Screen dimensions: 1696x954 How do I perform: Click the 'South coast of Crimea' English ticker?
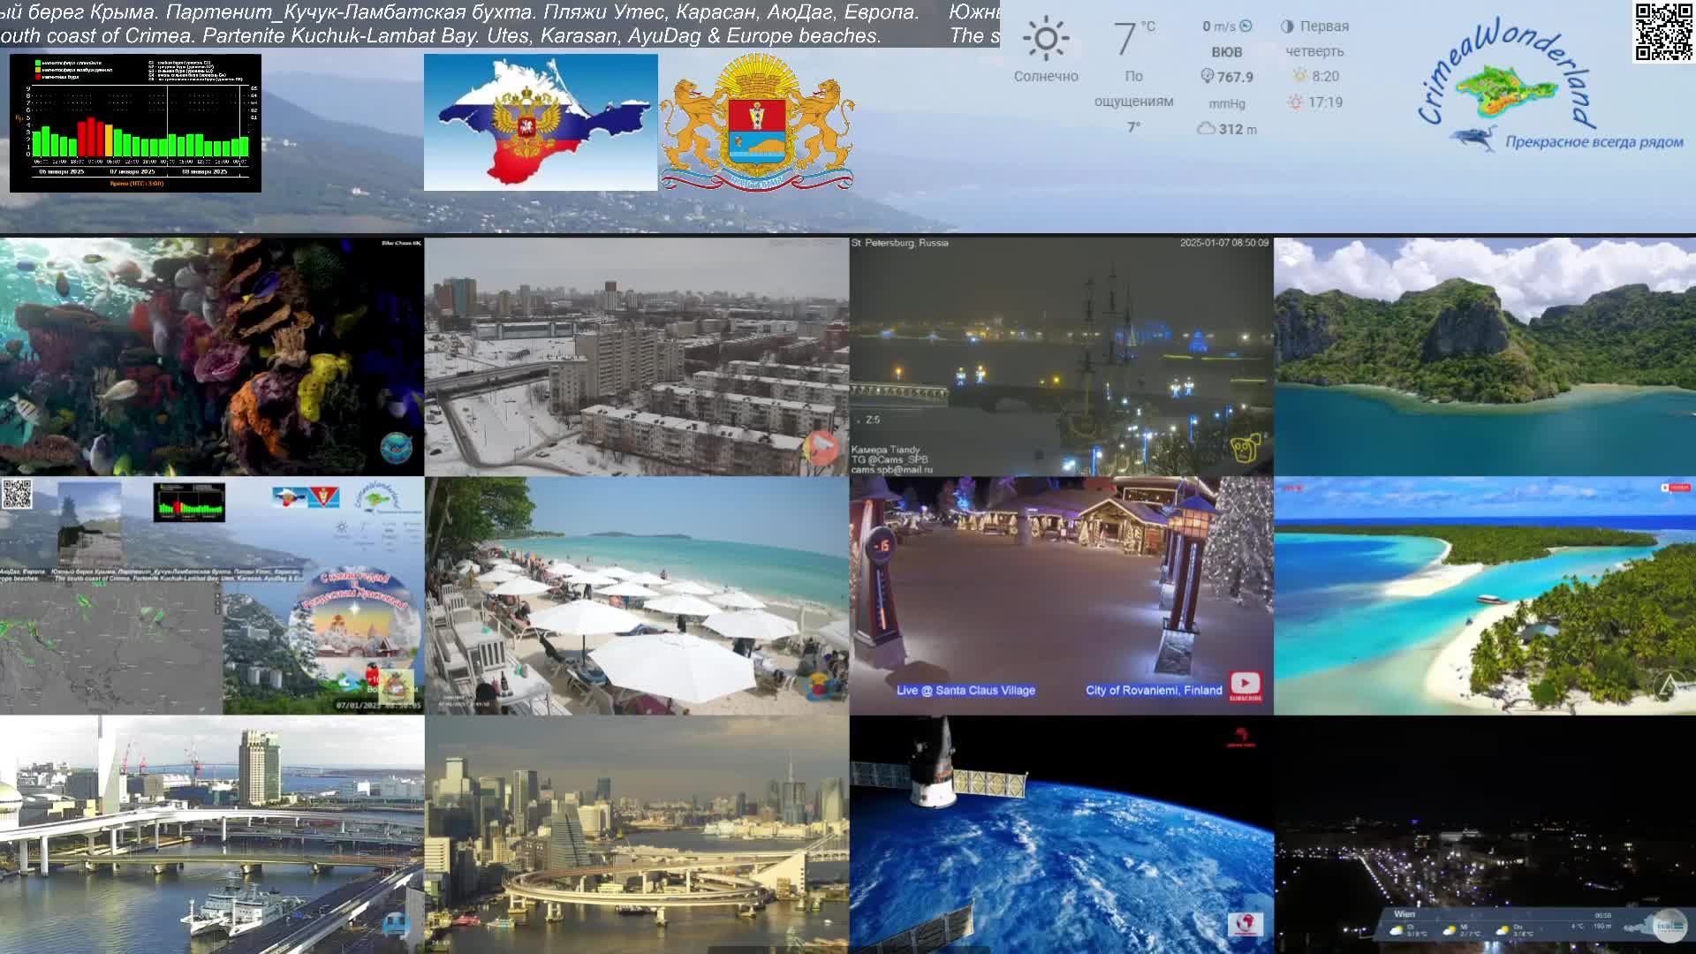point(441,36)
